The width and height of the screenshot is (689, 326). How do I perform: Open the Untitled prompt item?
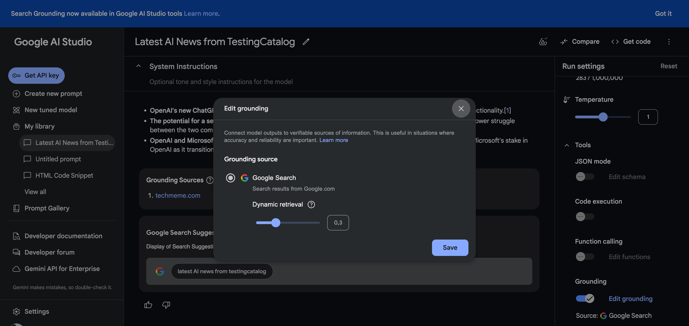tap(58, 159)
